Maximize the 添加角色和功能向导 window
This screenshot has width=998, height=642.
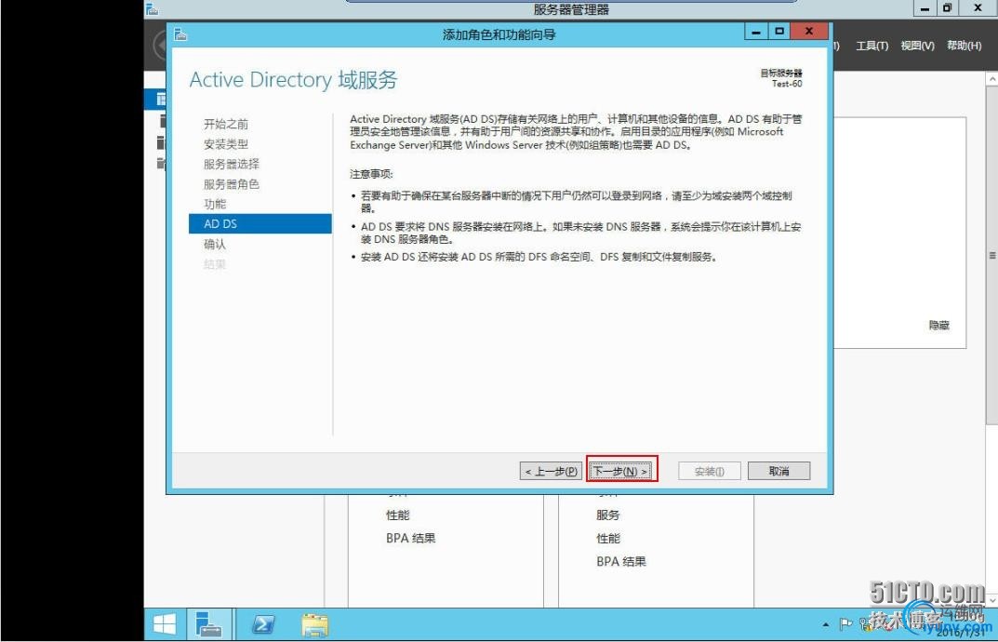pos(779,32)
